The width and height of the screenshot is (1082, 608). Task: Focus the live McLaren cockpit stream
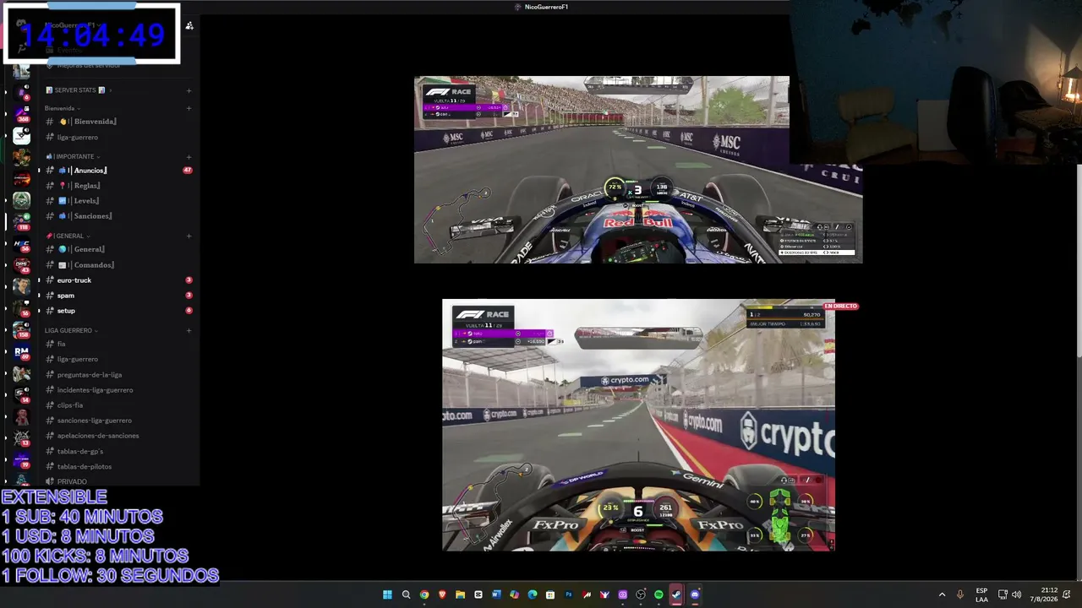[638, 425]
